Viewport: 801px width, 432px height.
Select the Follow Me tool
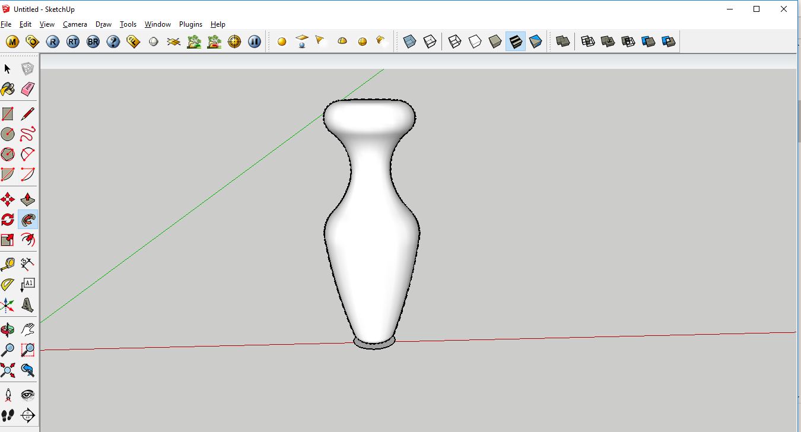pos(28,220)
